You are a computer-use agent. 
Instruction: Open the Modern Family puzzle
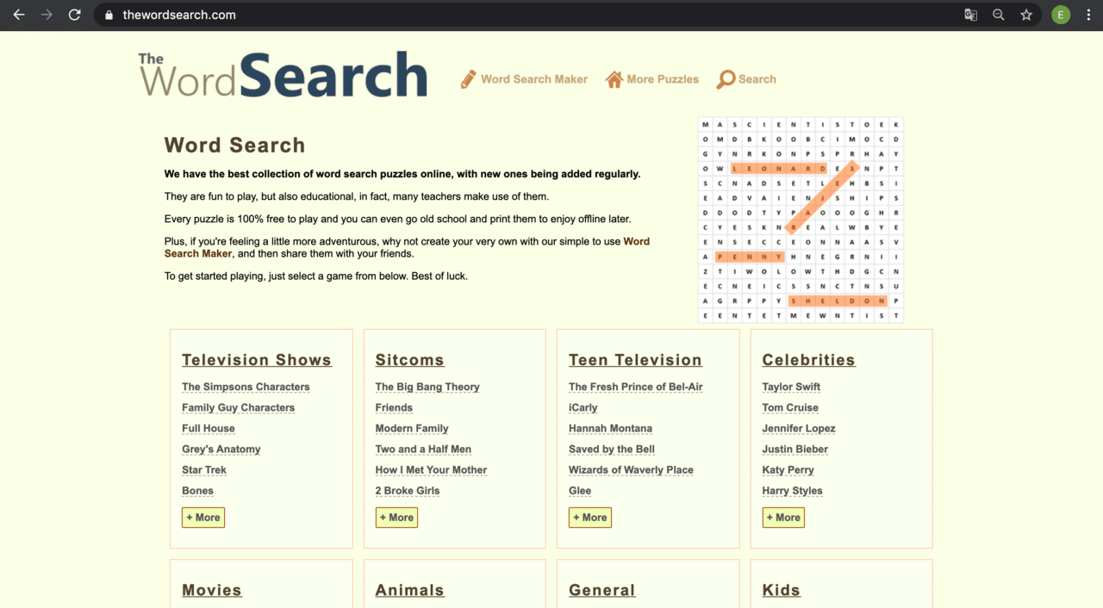[412, 429]
